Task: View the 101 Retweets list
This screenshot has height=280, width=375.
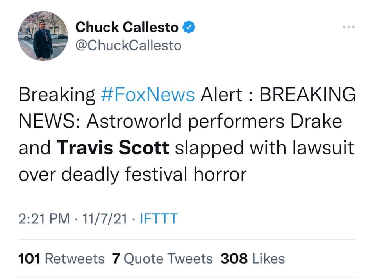Action: coord(61,258)
